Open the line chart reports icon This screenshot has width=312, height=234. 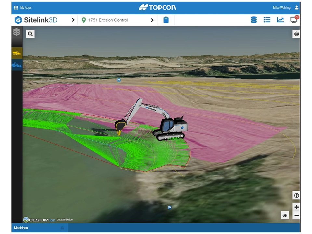point(280,20)
